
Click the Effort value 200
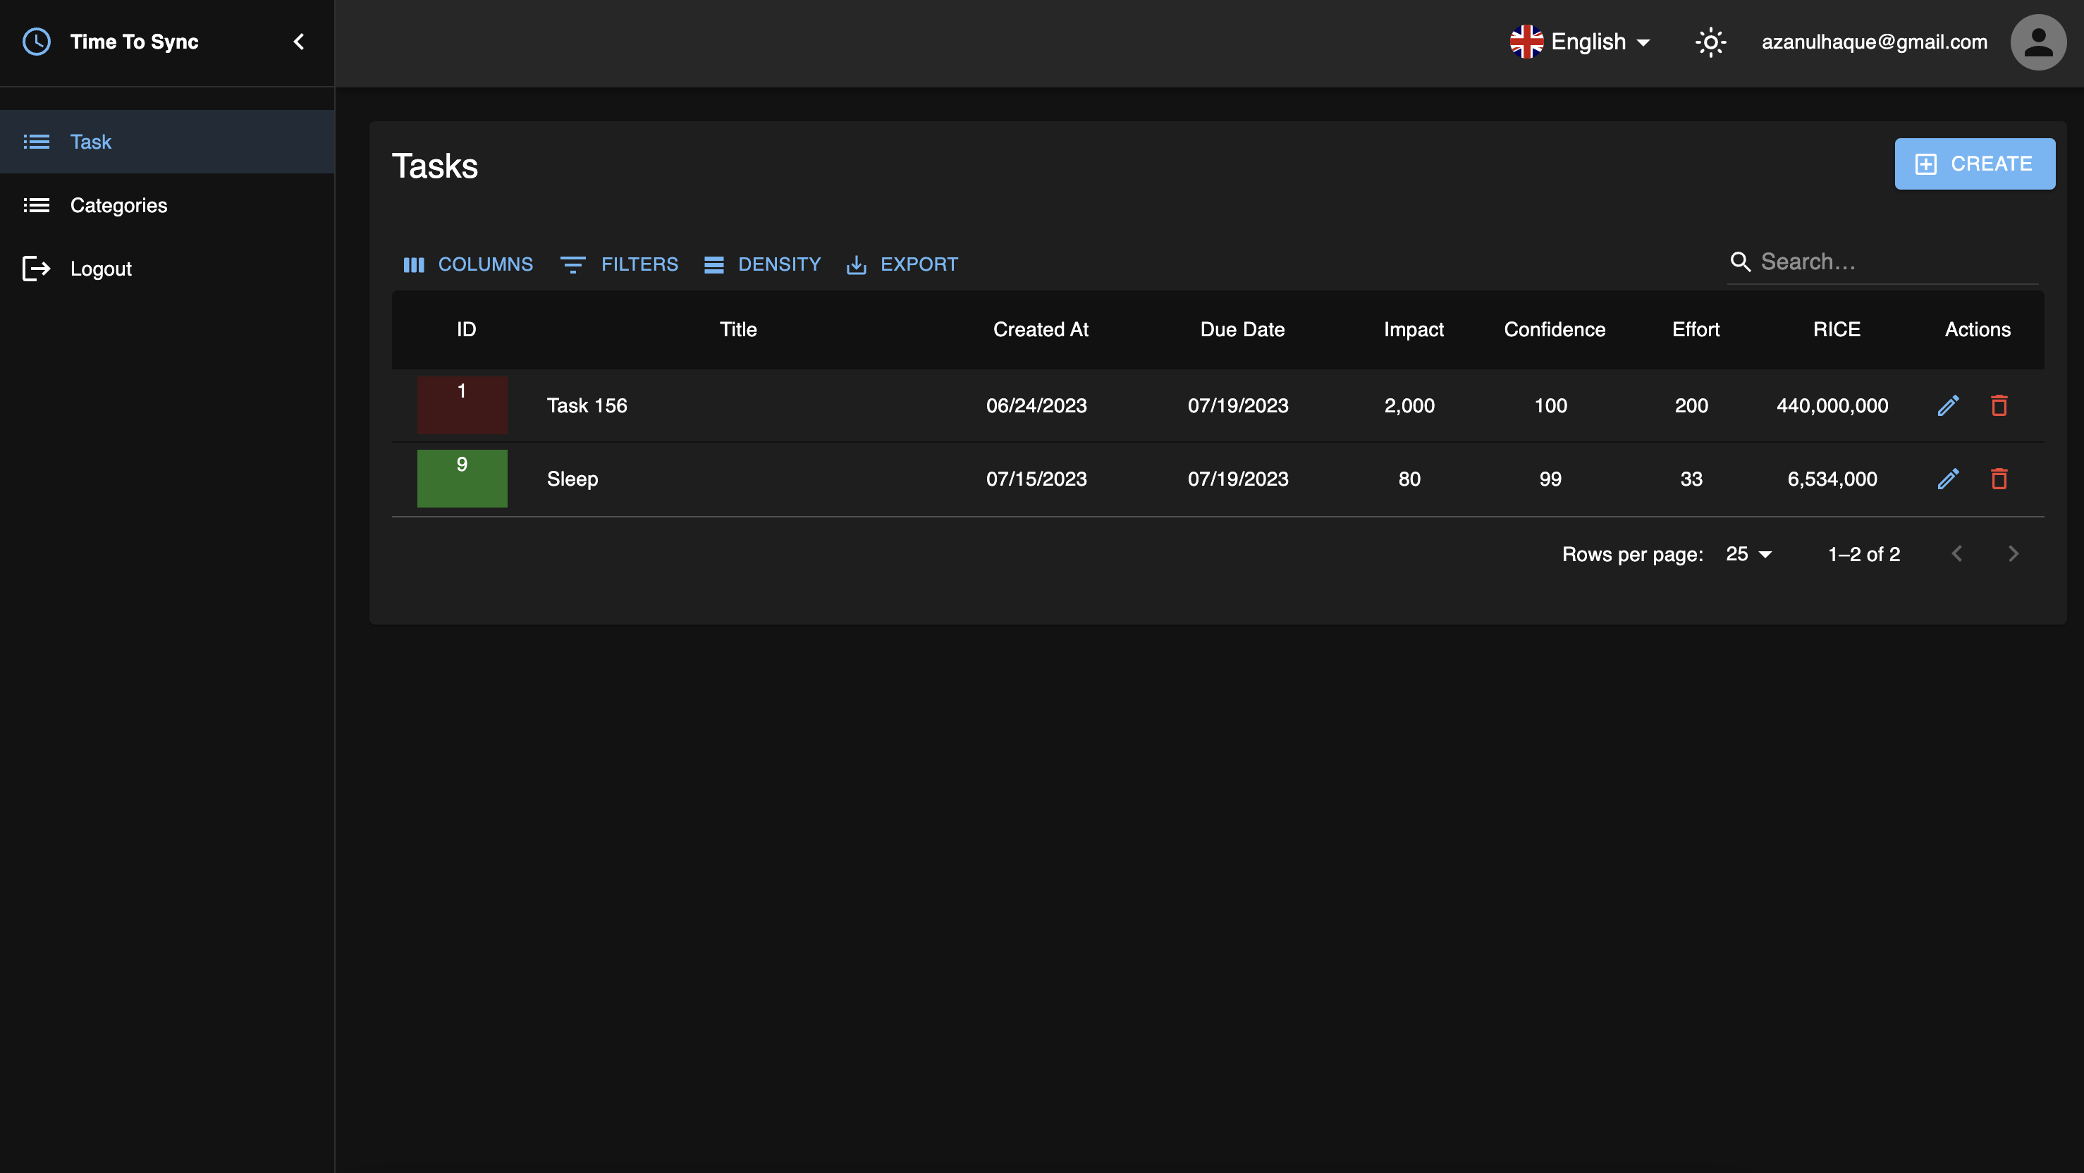(x=1691, y=406)
